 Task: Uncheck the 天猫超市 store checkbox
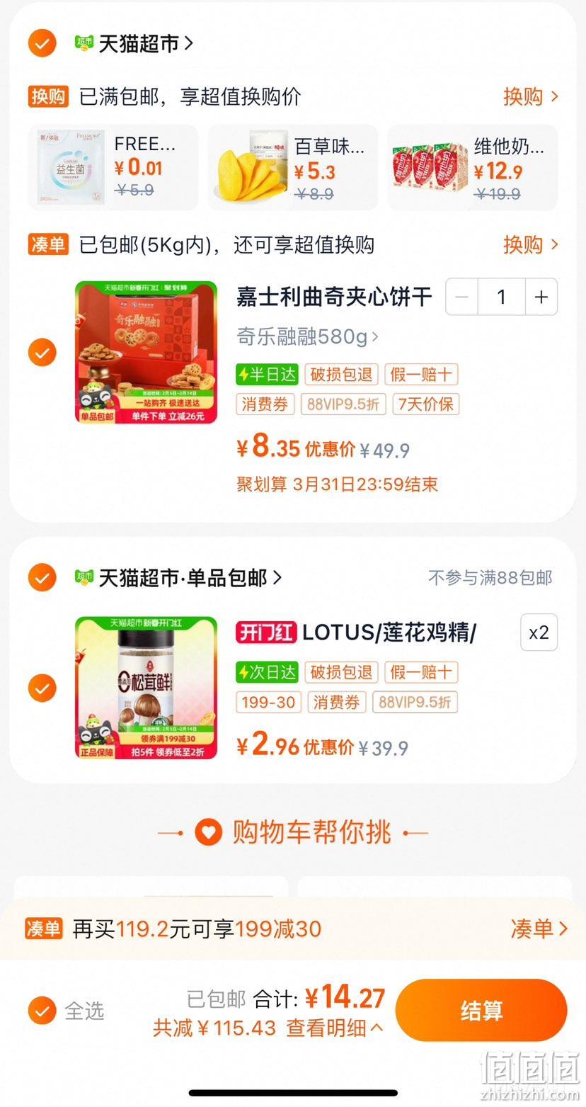pos(42,43)
